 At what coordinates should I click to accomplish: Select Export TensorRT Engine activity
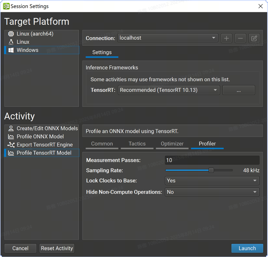tap(42, 145)
